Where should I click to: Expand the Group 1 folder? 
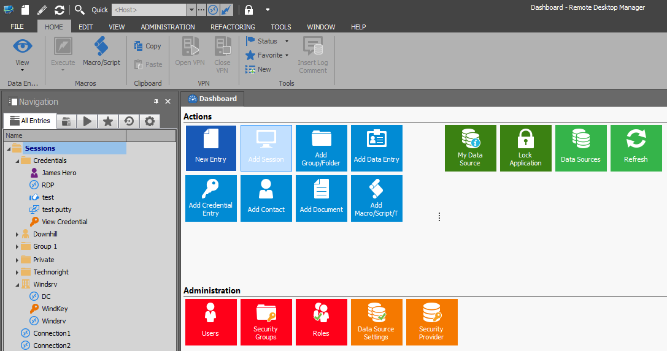pyautogui.click(x=17, y=247)
